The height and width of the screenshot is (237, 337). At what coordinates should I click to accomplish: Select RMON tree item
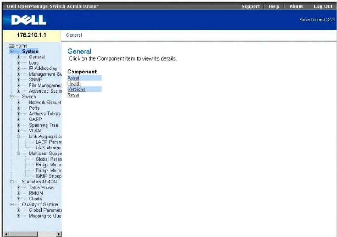[x=36, y=193]
